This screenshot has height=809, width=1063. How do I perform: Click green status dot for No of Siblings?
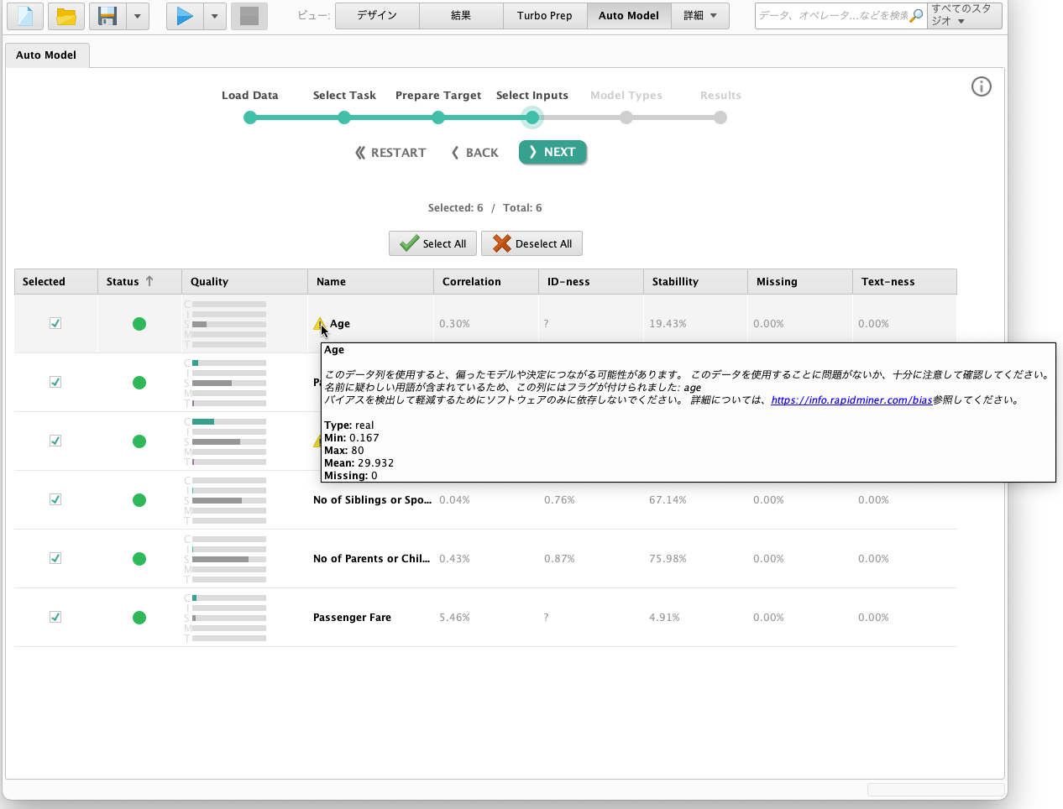pos(139,500)
